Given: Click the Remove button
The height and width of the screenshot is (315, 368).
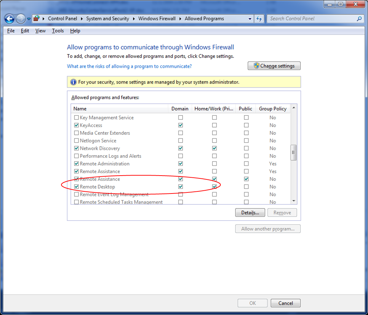Looking at the screenshot, I should click(x=282, y=212).
